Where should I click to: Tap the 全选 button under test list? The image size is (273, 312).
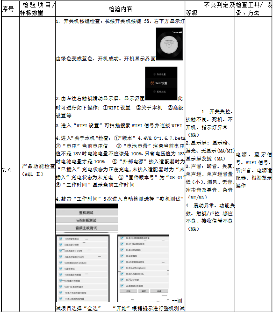(x=159, y=291)
